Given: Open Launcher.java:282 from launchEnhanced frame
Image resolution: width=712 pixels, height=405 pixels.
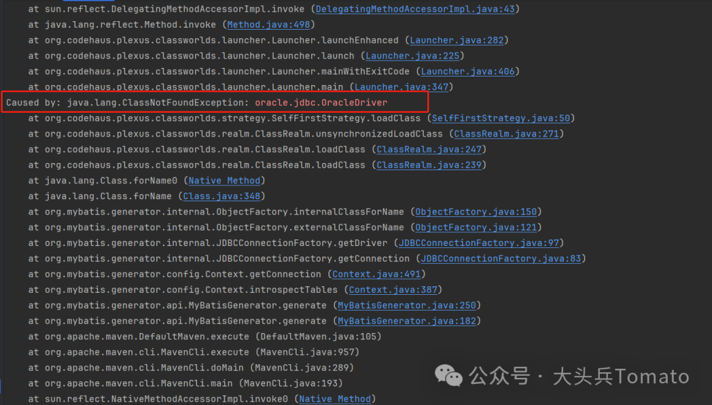Looking at the screenshot, I should click(456, 40).
